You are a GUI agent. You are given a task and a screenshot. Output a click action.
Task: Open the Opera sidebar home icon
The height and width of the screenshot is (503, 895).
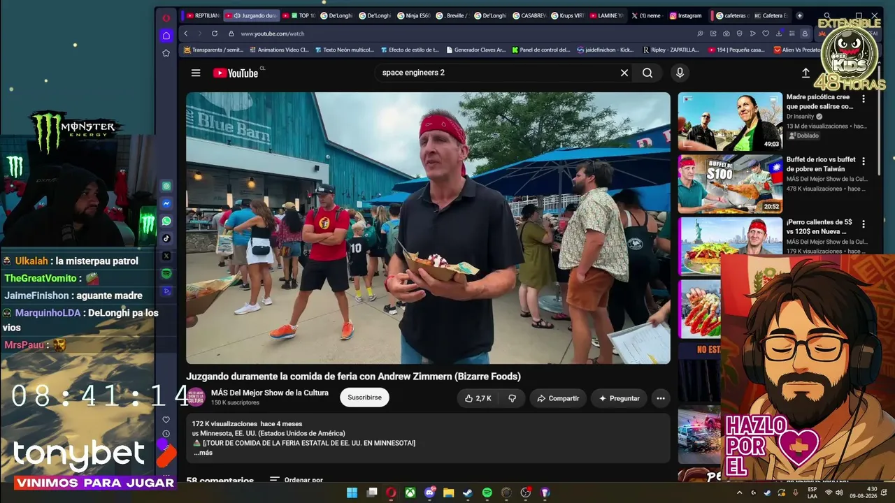pyautogui.click(x=166, y=35)
